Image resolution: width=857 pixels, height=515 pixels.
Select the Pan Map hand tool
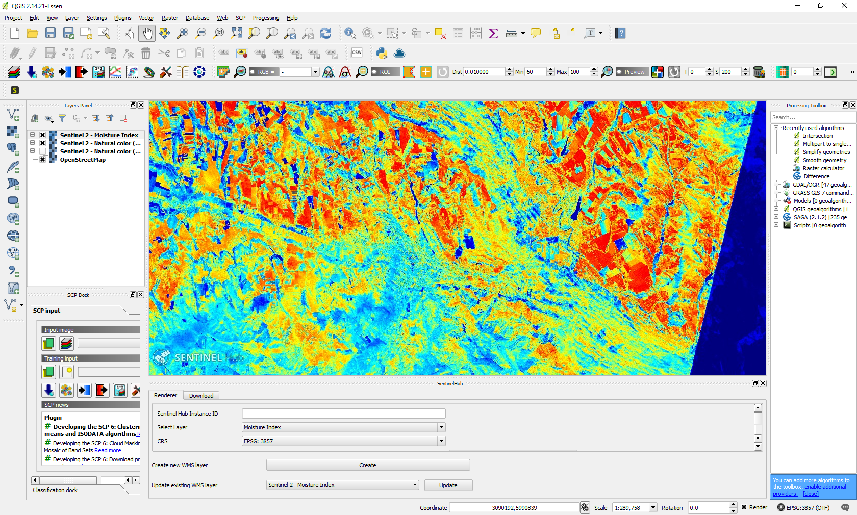(x=147, y=34)
